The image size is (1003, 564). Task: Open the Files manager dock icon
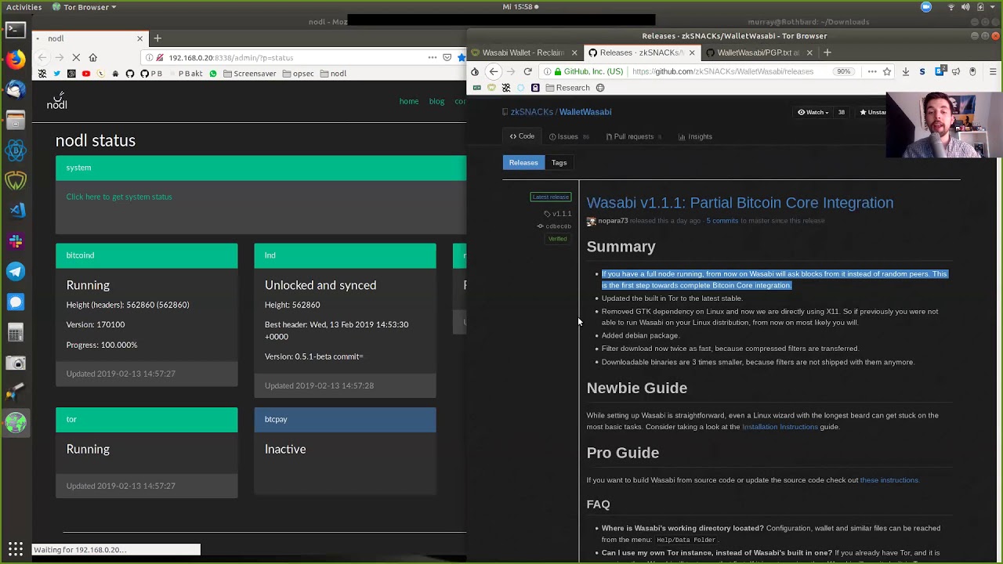coord(15,120)
